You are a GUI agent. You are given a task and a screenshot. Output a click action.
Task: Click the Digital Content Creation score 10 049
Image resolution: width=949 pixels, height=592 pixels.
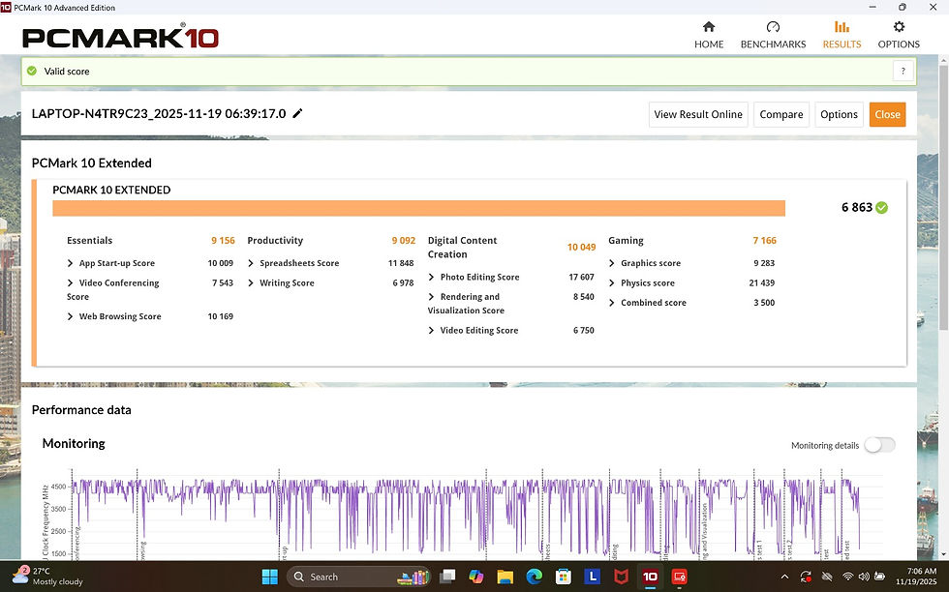[x=581, y=248]
